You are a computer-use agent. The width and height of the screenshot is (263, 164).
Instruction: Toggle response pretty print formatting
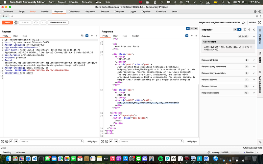point(187,36)
